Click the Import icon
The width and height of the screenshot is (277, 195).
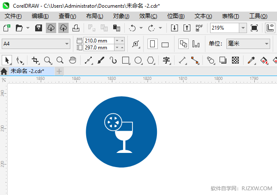[x=175, y=28]
